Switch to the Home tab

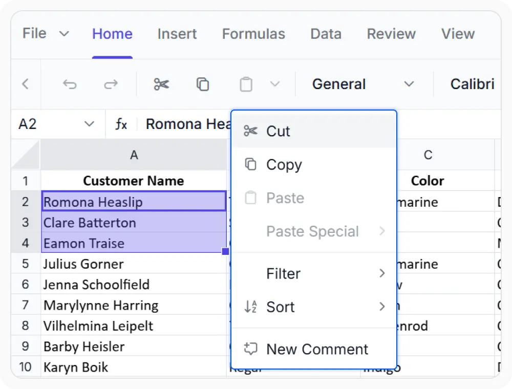112,34
